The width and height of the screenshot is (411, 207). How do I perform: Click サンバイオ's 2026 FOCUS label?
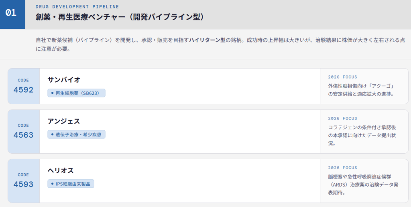[x=342, y=77]
